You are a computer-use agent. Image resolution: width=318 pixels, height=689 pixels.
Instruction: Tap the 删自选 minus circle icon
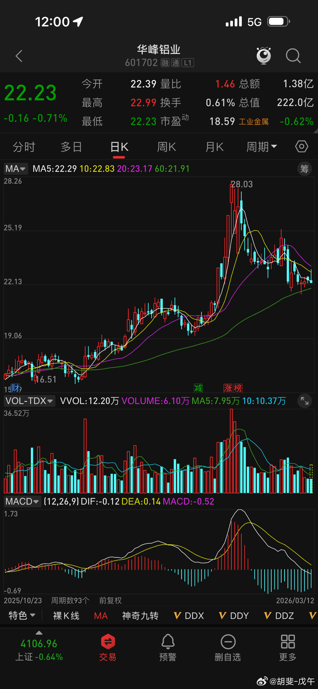(228, 642)
